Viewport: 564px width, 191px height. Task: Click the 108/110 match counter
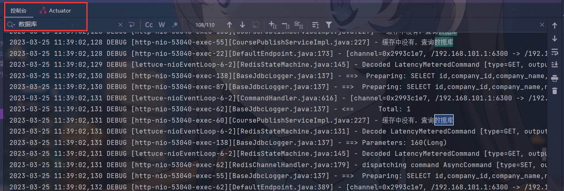point(205,25)
